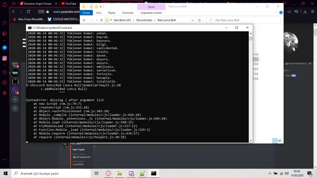This screenshot has width=317, height=178.
Task: Open Neo Forza bookmark
Action: click(x=29, y=19)
